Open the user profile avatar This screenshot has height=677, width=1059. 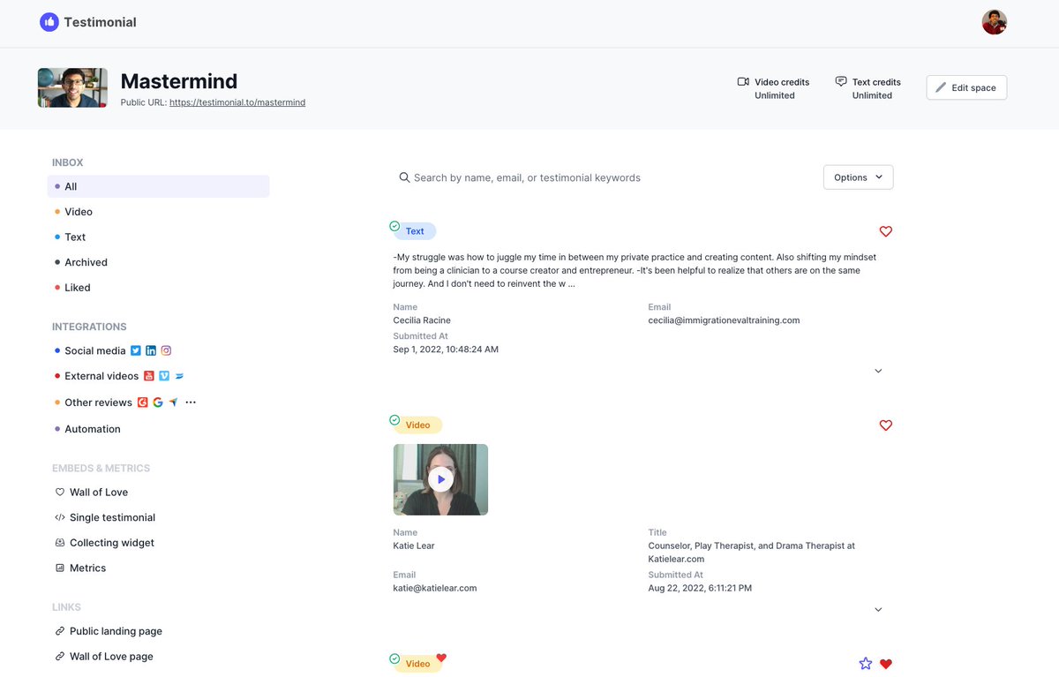pyautogui.click(x=995, y=22)
